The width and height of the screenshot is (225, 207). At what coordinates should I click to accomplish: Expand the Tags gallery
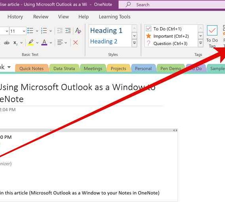tap(201, 43)
